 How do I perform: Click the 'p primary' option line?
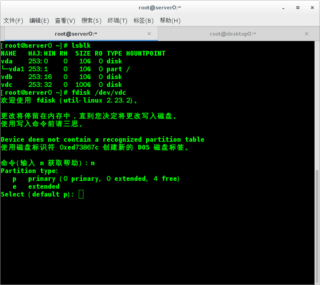pos(96,179)
